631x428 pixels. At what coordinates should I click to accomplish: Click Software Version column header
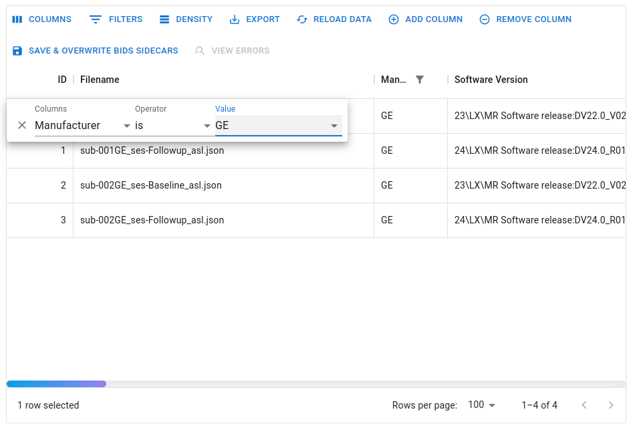click(491, 80)
